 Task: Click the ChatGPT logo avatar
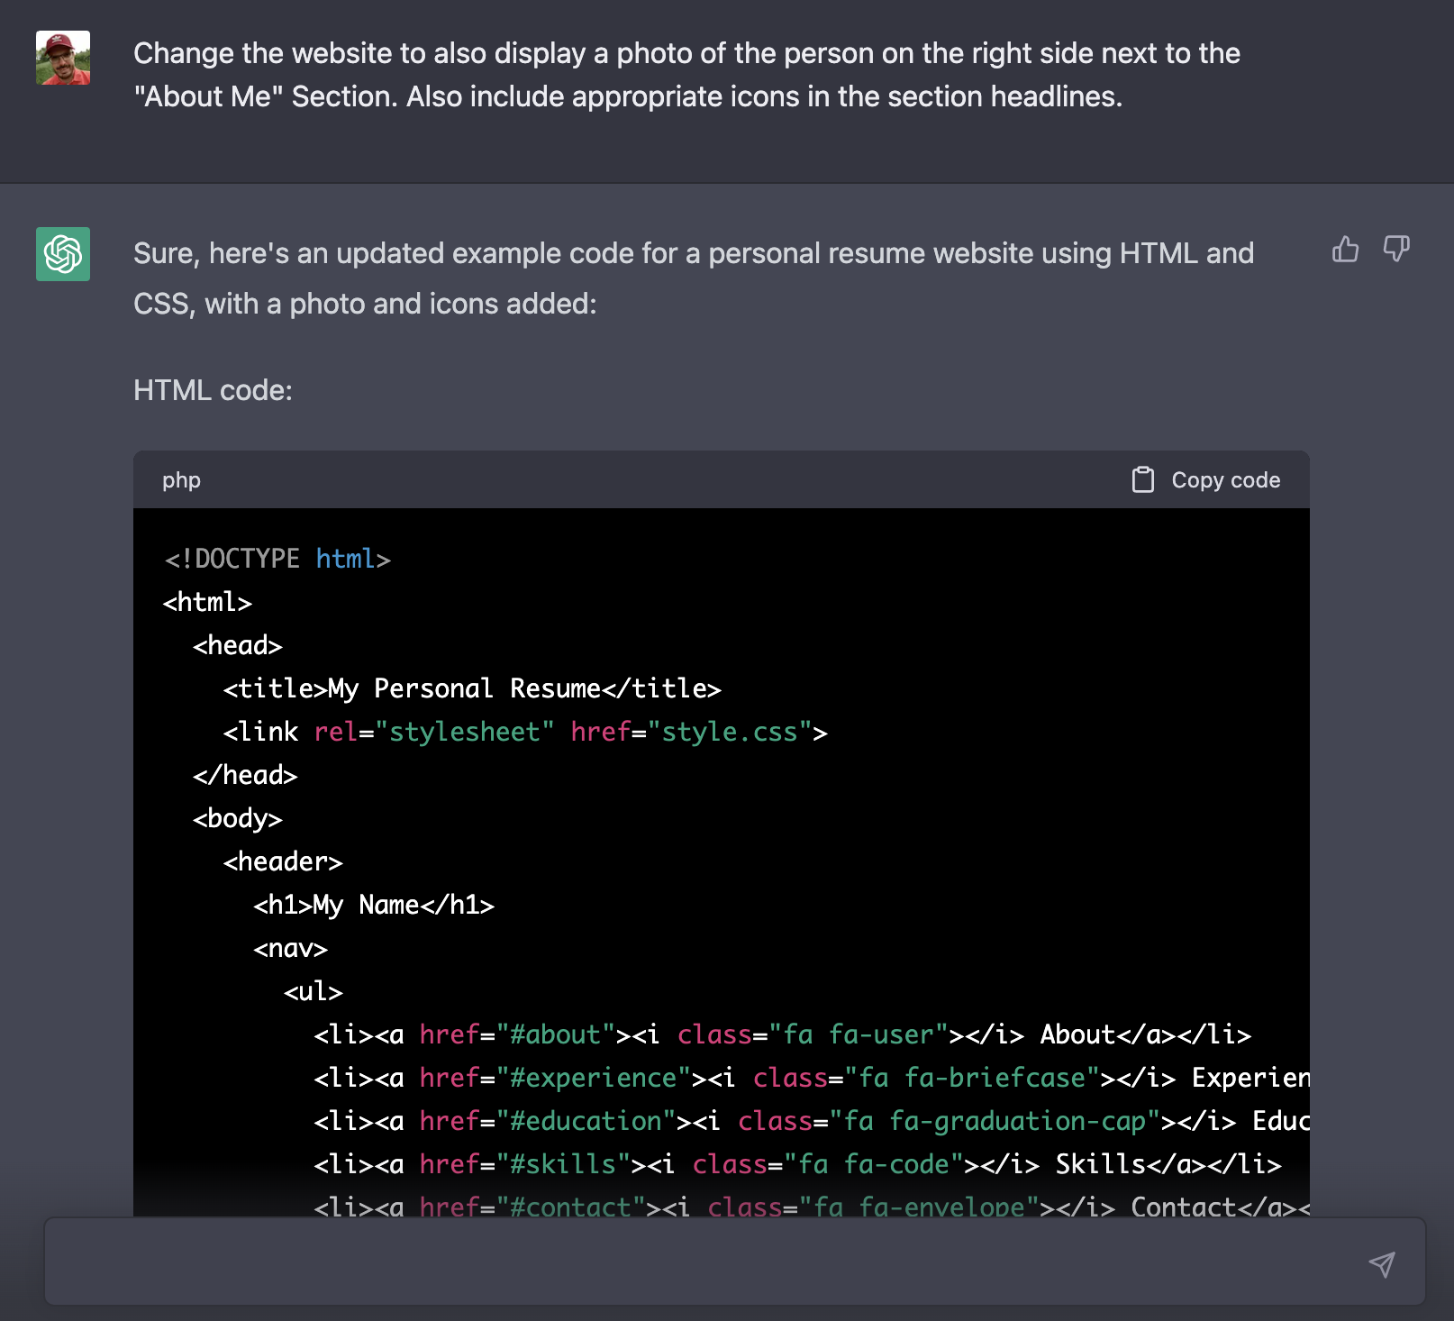63,254
